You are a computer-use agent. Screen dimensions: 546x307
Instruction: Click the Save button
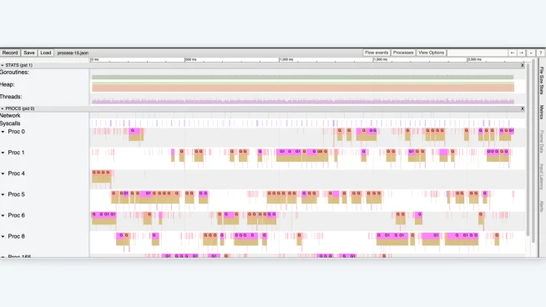[29, 53]
